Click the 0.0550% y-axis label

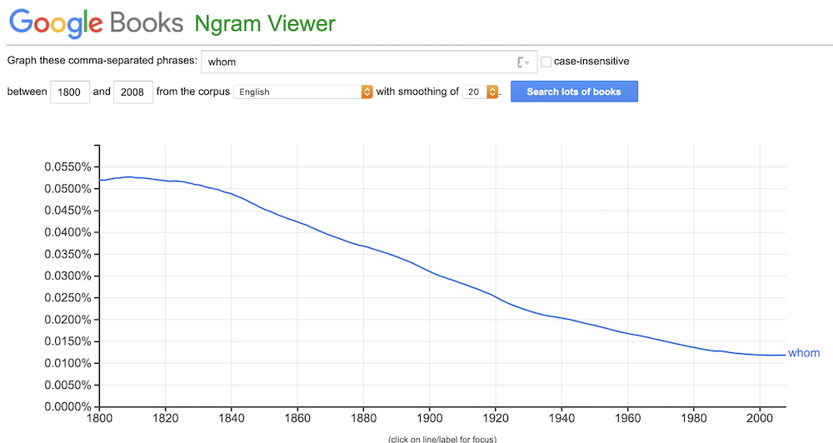(67, 167)
